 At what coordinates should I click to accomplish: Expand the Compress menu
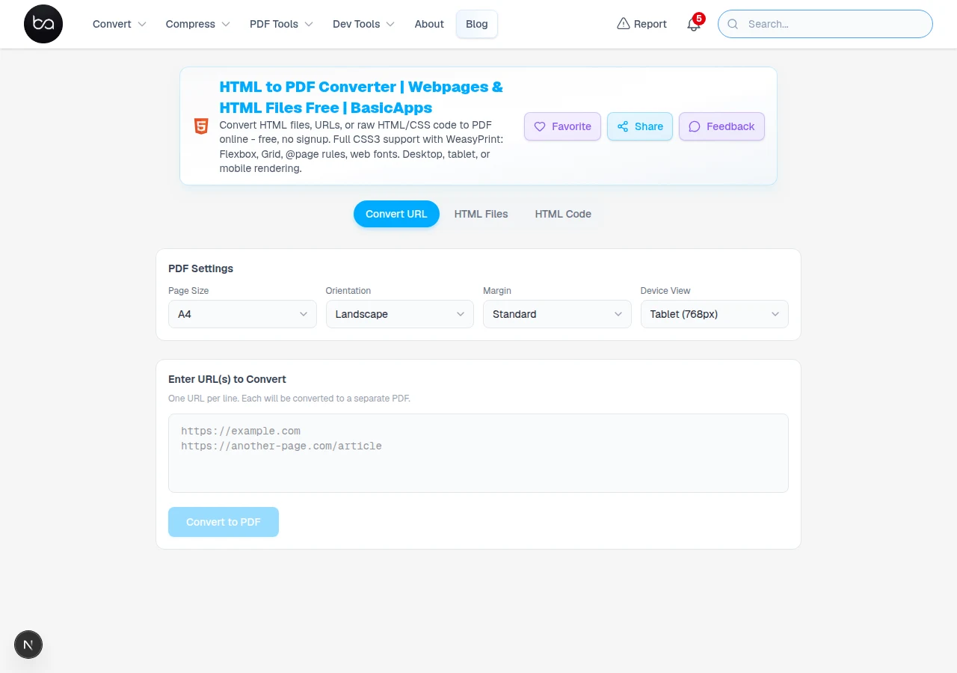(198, 24)
